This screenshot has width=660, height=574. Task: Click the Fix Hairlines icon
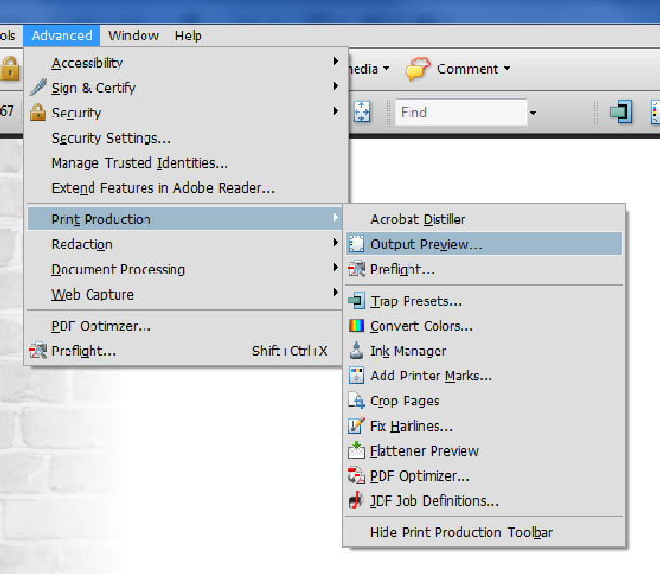click(356, 426)
